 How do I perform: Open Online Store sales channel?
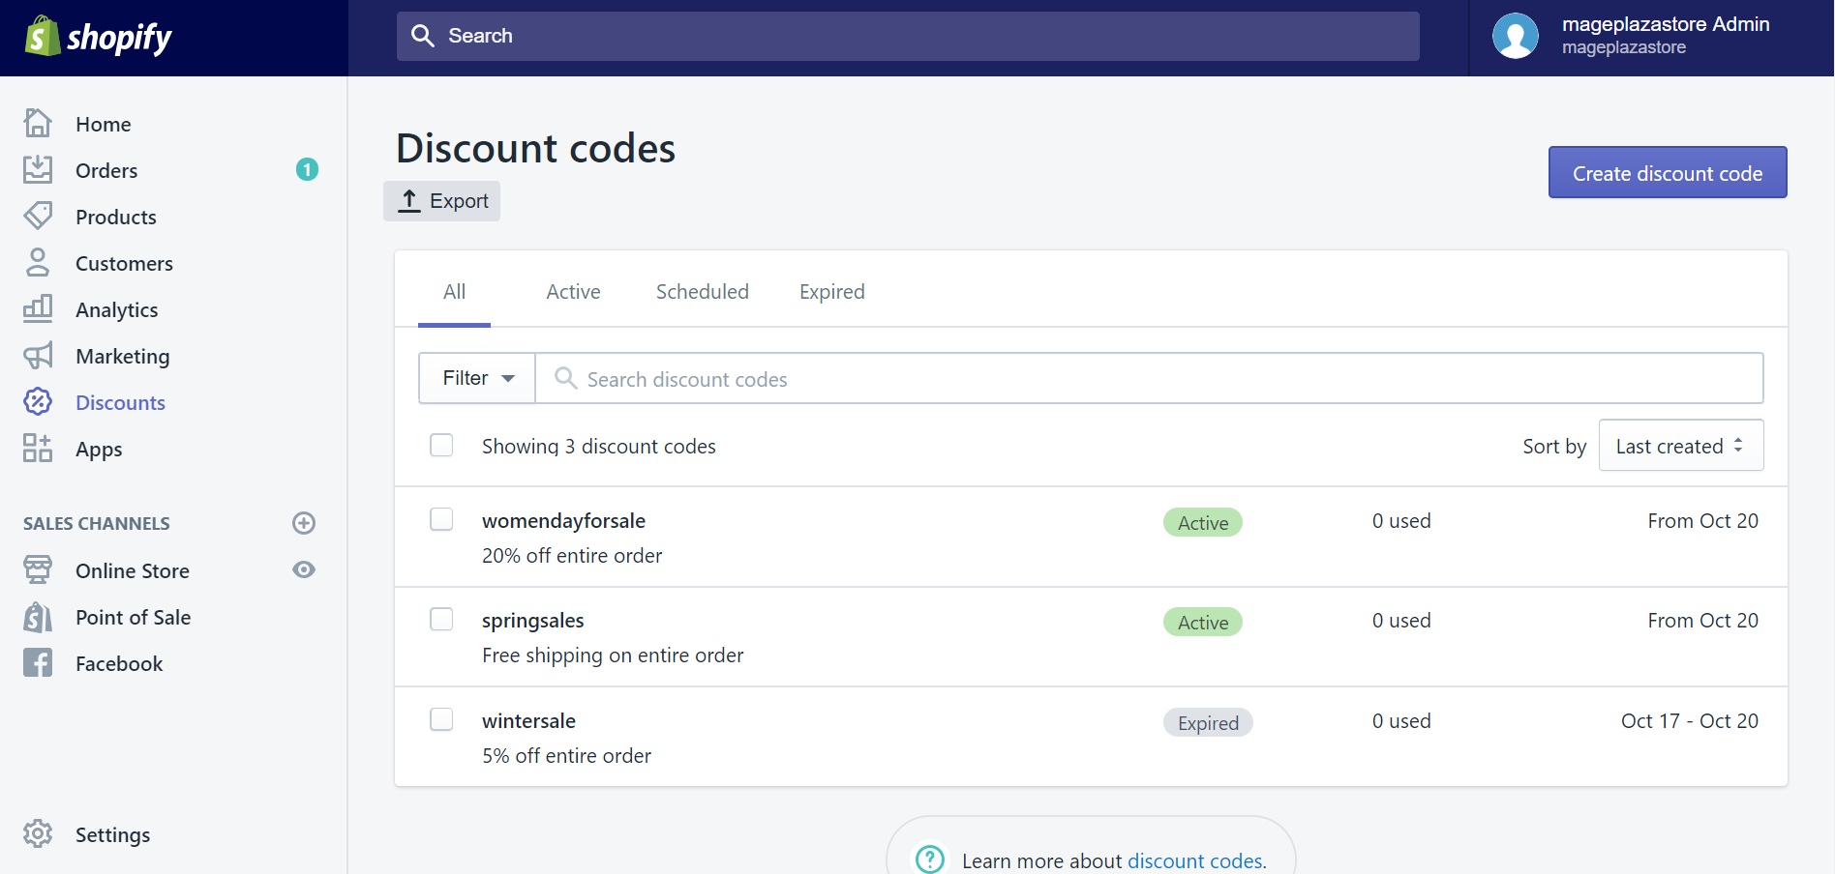pyautogui.click(x=133, y=570)
